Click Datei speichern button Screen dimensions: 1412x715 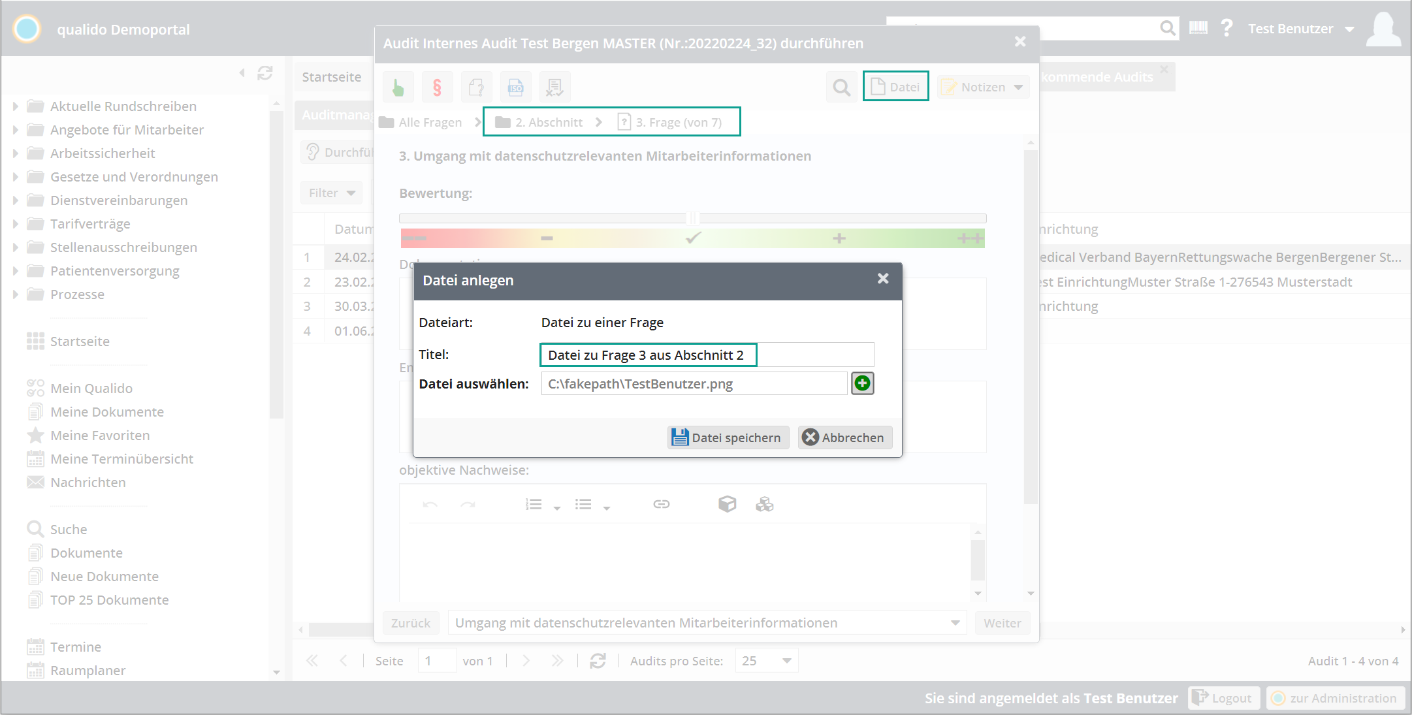pos(728,437)
